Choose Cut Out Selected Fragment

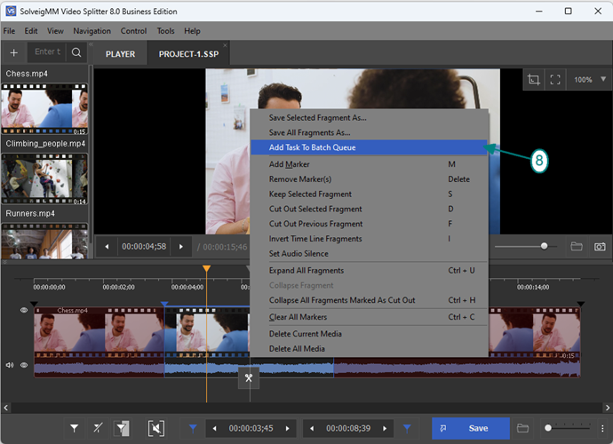[x=369, y=209]
